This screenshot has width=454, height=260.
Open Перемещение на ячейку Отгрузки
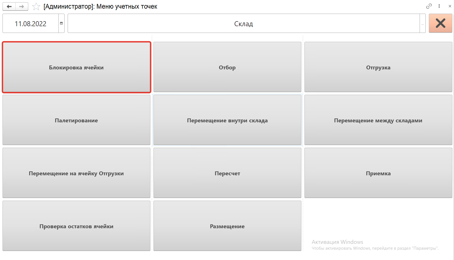tap(76, 173)
